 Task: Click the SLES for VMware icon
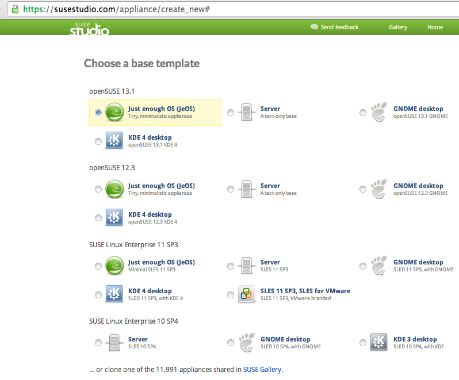[247, 294]
